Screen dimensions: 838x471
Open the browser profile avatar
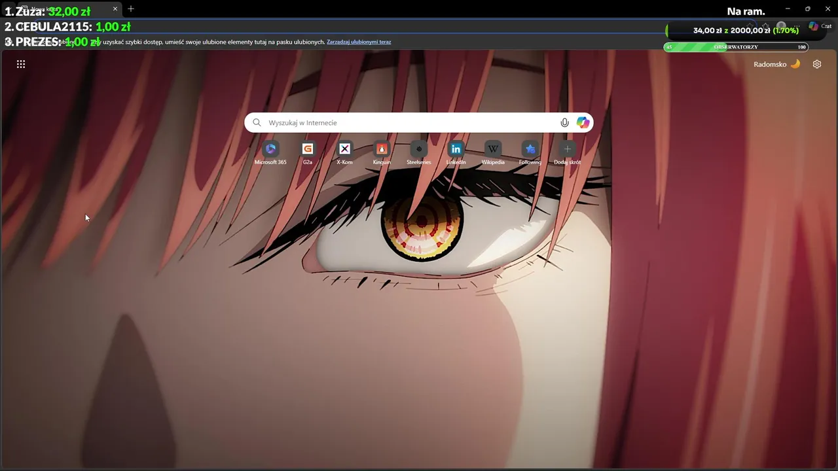tap(781, 26)
